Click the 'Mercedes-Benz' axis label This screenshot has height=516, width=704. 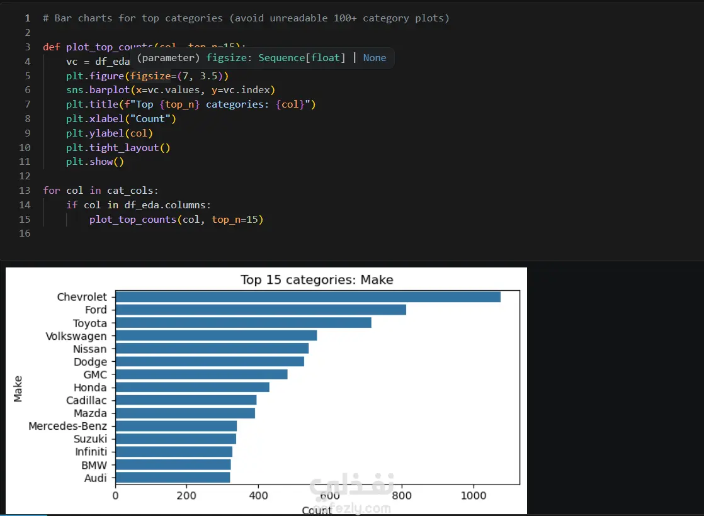(68, 426)
